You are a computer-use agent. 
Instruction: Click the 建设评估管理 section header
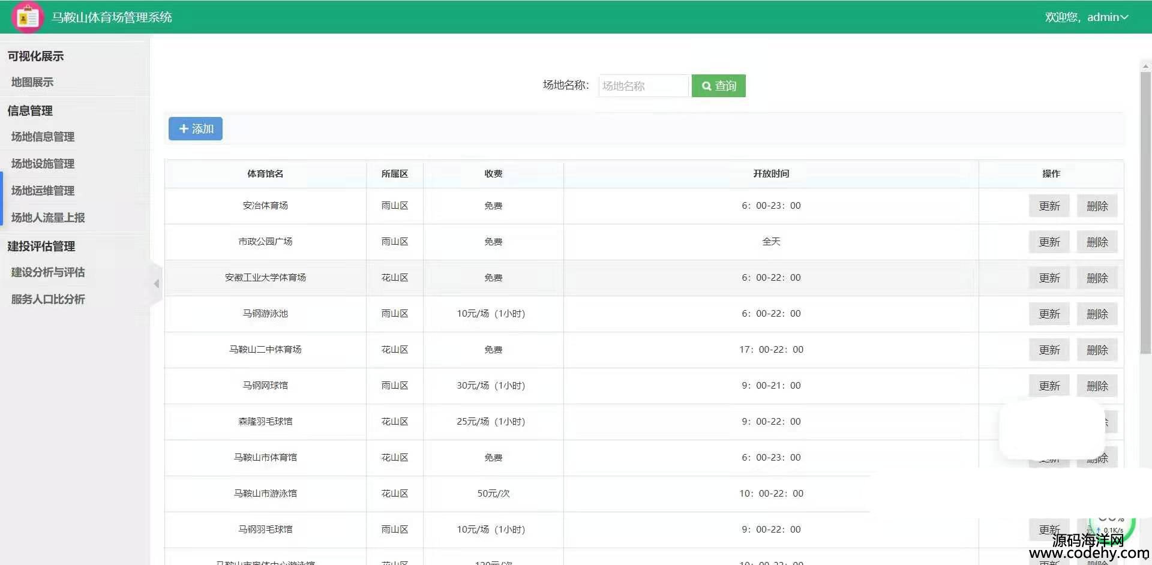pos(41,247)
